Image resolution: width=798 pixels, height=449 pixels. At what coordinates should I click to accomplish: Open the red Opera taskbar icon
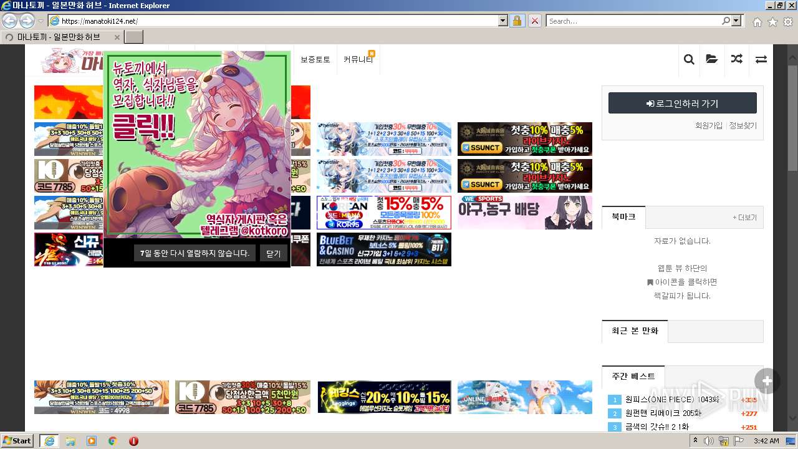coord(133,441)
